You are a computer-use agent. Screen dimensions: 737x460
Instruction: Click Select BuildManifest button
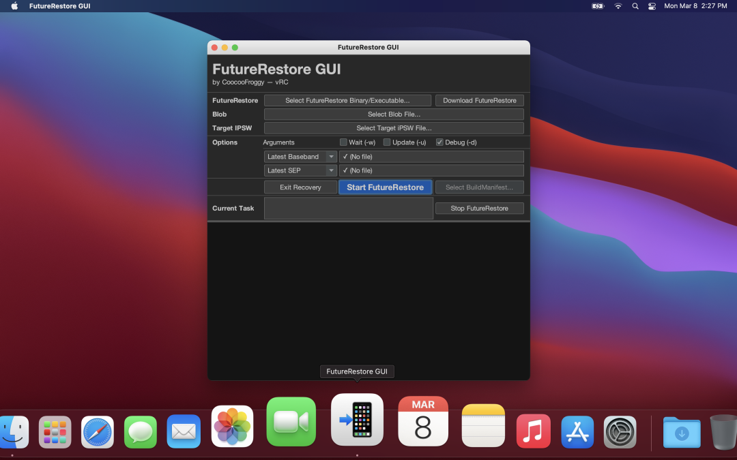pos(480,187)
